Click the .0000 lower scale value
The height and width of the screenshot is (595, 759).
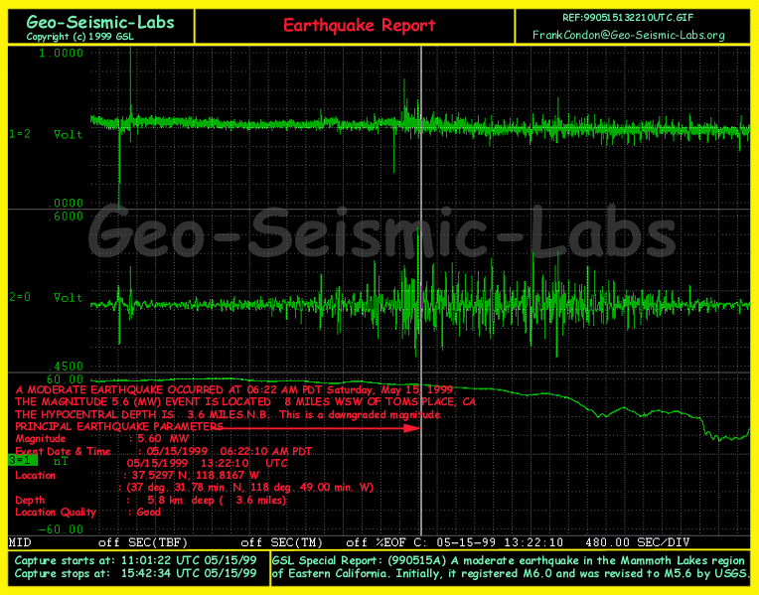click(66, 203)
